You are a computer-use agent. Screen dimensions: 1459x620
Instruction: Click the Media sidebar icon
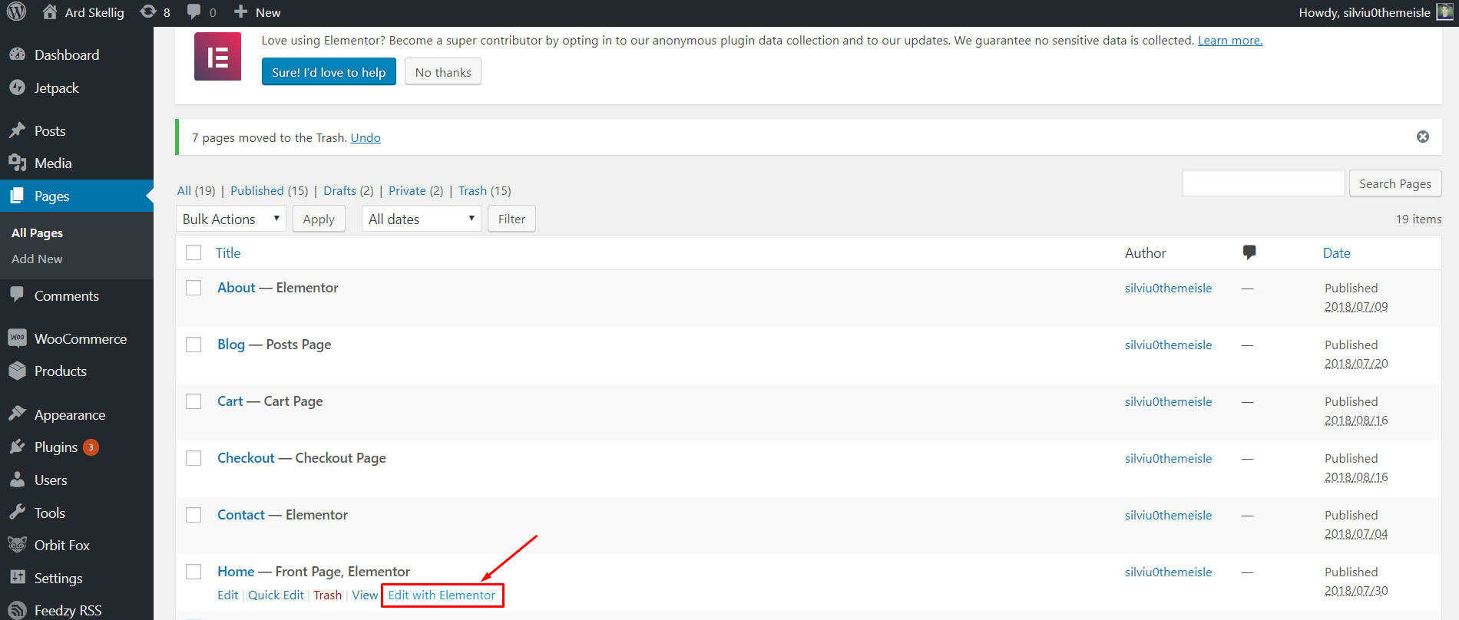pyautogui.click(x=17, y=163)
